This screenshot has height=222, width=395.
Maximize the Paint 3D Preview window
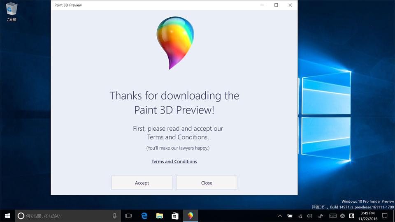tap(276, 5)
